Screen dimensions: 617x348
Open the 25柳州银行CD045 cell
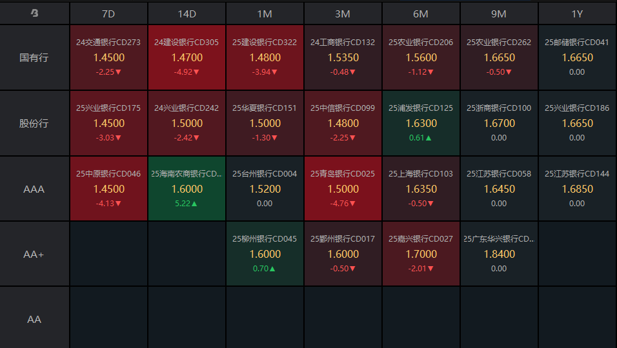coord(265,254)
